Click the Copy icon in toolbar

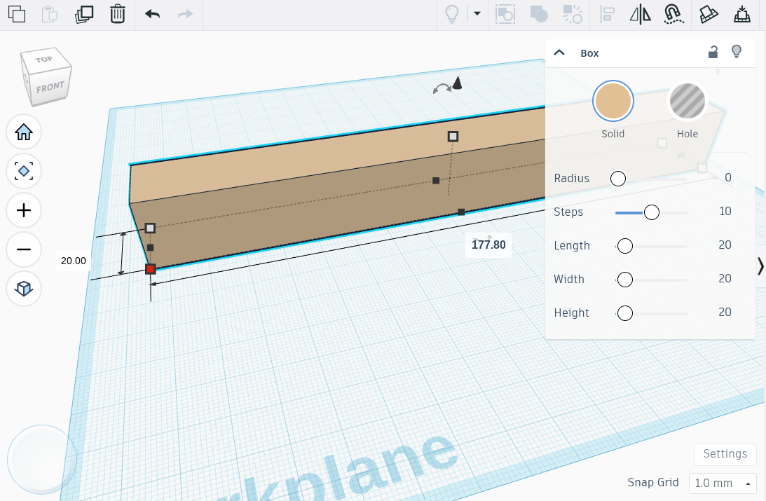click(17, 14)
